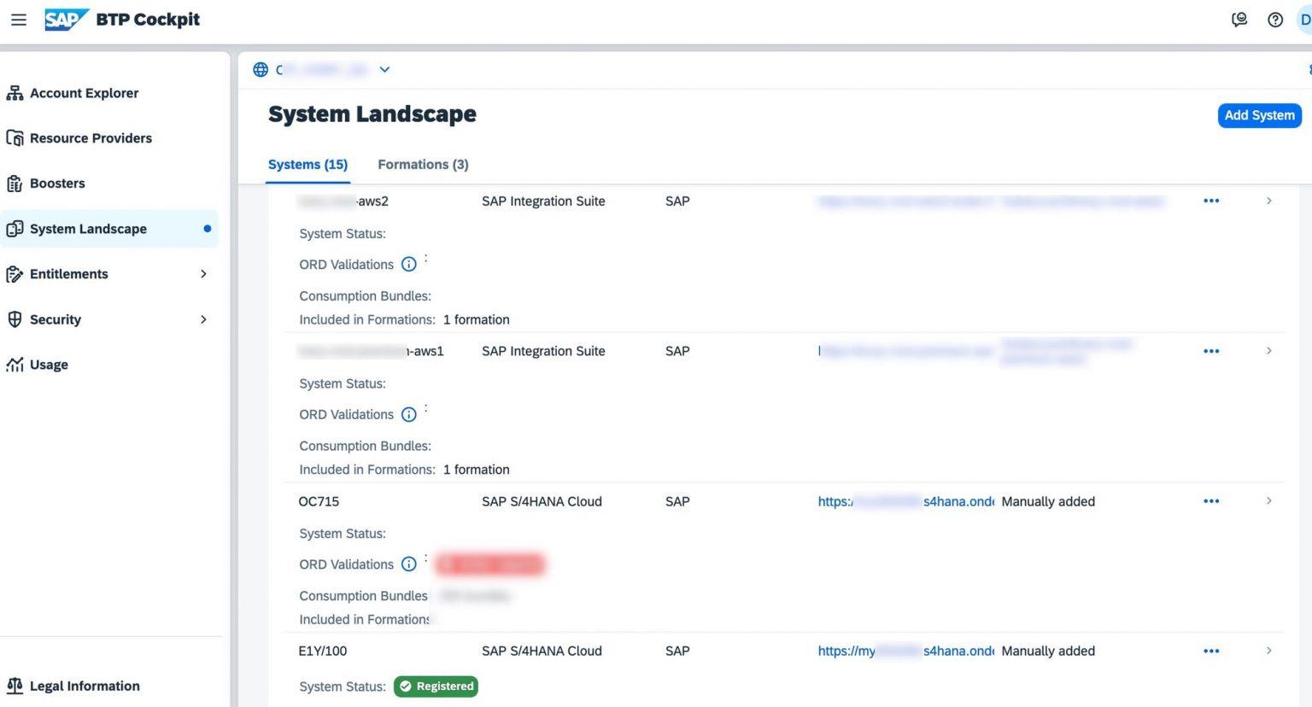Image resolution: width=1312 pixels, height=707 pixels.
Task: Click the ORD Validations info toggle for OC715
Action: [x=408, y=564]
